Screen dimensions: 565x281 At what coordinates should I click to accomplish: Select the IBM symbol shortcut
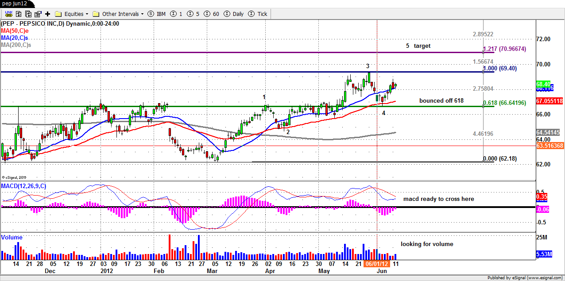pyautogui.click(x=157, y=14)
